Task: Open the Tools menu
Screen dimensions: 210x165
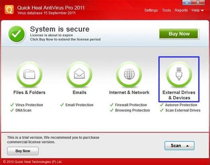Action: click(x=167, y=10)
